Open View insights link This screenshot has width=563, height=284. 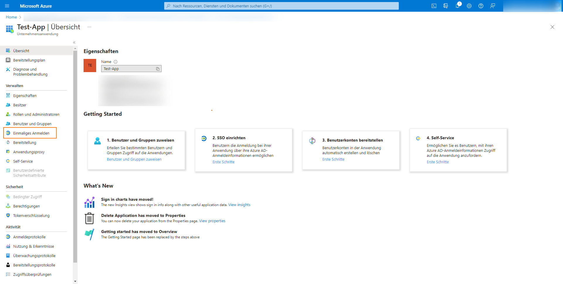pyautogui.click(x=239, y=205)
